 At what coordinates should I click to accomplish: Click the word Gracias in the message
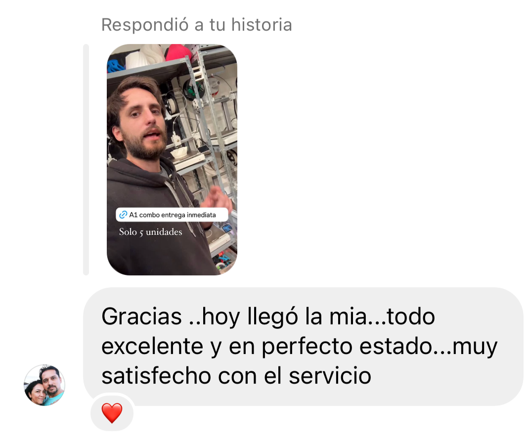tap(141, 316)
